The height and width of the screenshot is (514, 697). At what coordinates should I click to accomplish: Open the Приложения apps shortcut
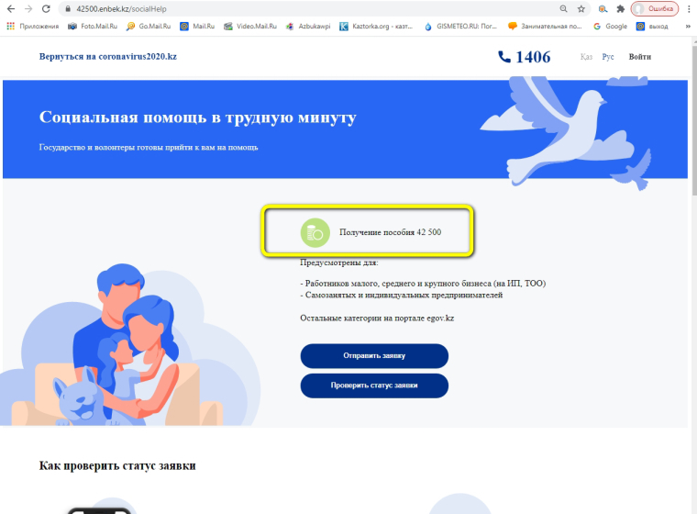pos(33,27)
